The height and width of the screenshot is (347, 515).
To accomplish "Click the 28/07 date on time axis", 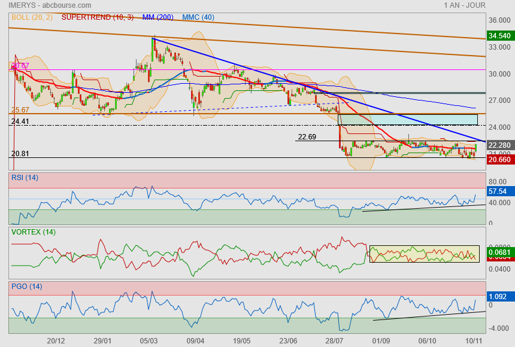I will pyautogui.click(x=334, y=340).
